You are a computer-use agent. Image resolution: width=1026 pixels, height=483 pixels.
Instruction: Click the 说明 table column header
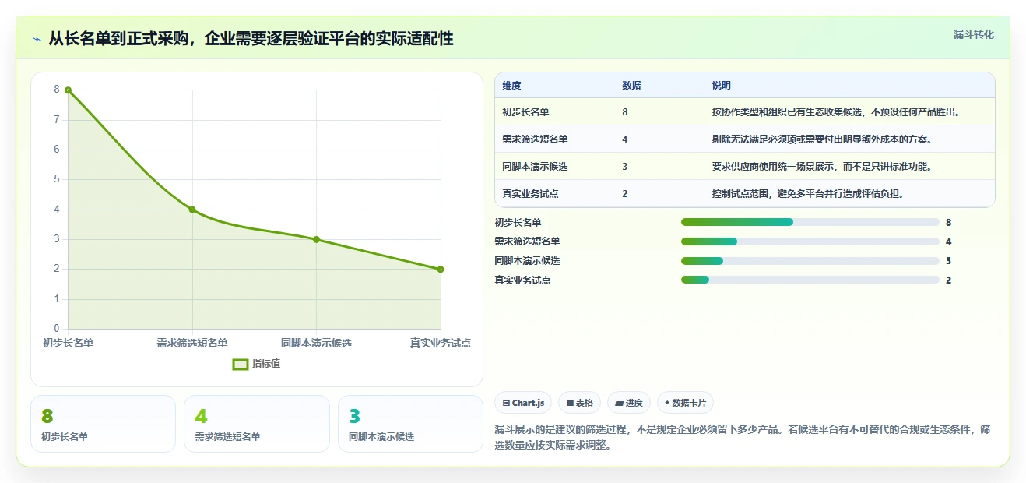click(721, 86)
